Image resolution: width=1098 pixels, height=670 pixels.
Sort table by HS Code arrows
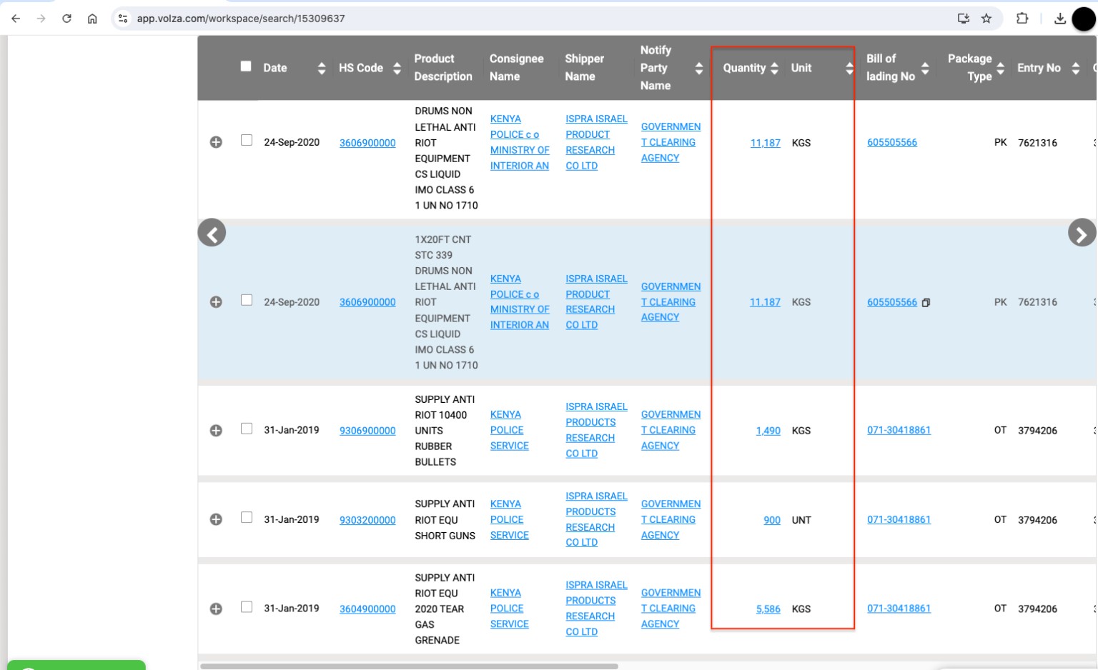[x=397, y=68]
